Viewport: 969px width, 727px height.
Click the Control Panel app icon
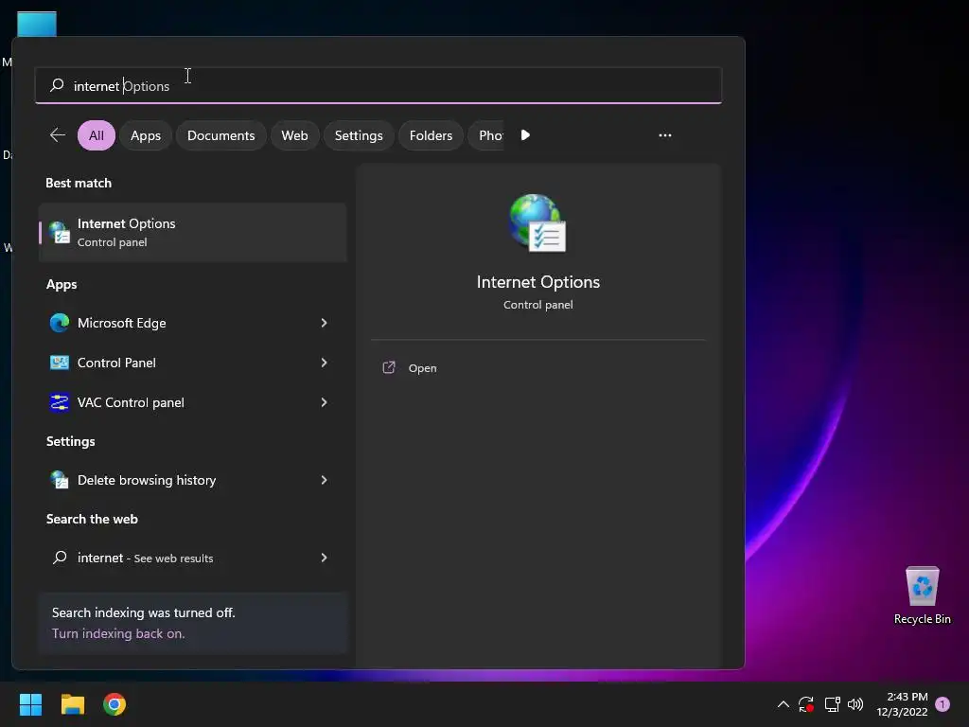pos(60,363)
